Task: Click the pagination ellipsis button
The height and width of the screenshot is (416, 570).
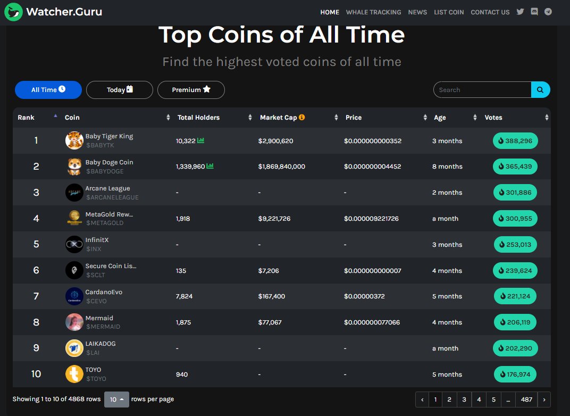Action: point(508,400)
